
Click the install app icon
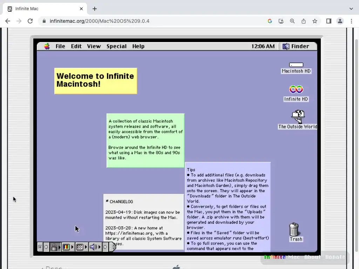click(281, 21)
